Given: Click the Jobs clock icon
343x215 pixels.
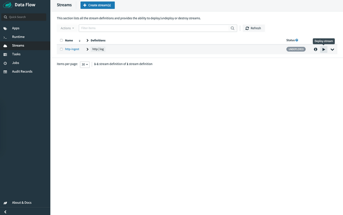Looking at the screenshot, I should point(5,63).
